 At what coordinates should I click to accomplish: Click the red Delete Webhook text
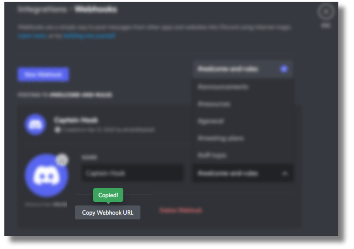[181, 210]
